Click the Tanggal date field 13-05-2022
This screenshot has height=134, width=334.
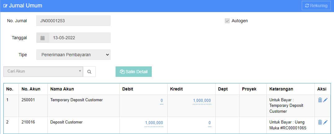79,38
